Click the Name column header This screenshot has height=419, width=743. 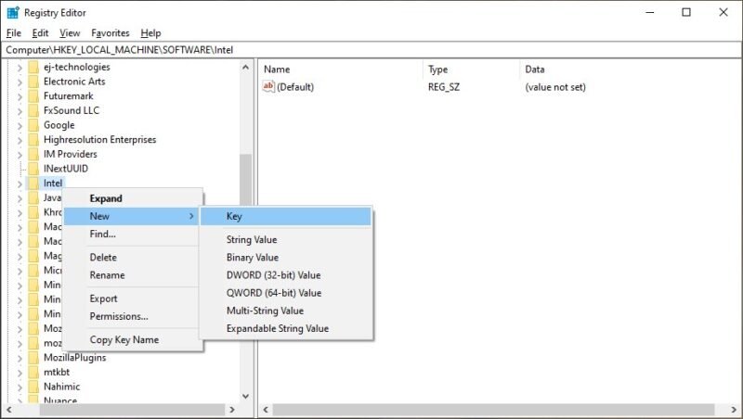[x=277, y=70]
